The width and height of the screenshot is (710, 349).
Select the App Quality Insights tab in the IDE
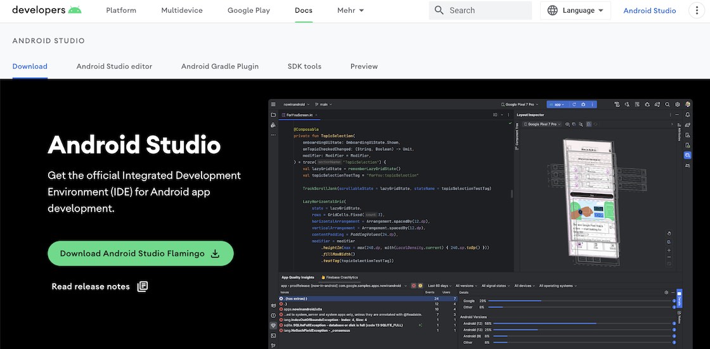[x=297, y=277]
